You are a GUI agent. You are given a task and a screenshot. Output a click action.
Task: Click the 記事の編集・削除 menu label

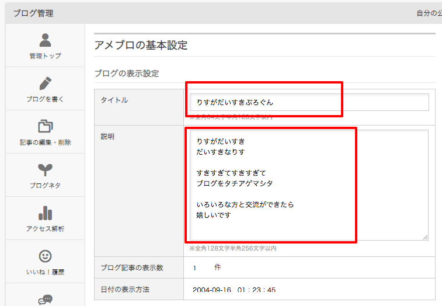click(x=45, y=142)
